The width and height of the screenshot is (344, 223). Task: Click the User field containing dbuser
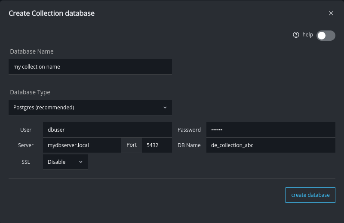click(x=107, y=130)
